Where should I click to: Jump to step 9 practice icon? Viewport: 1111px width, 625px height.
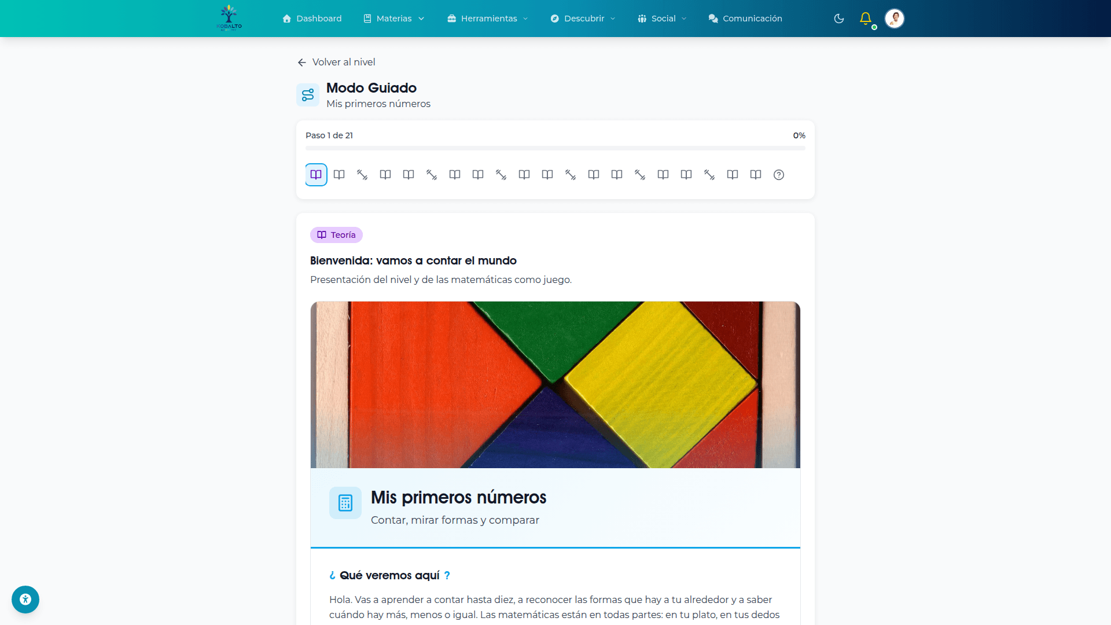tap(501, 175)
